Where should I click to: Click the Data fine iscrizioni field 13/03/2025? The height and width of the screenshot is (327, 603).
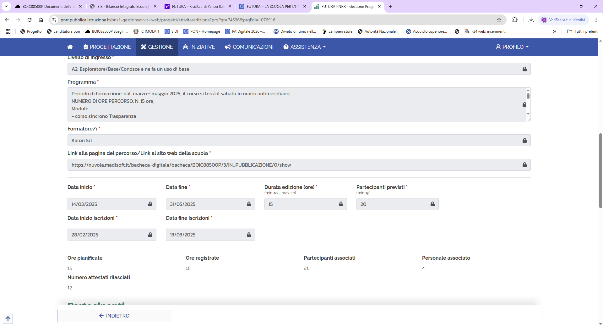click(x=210, y=235)
